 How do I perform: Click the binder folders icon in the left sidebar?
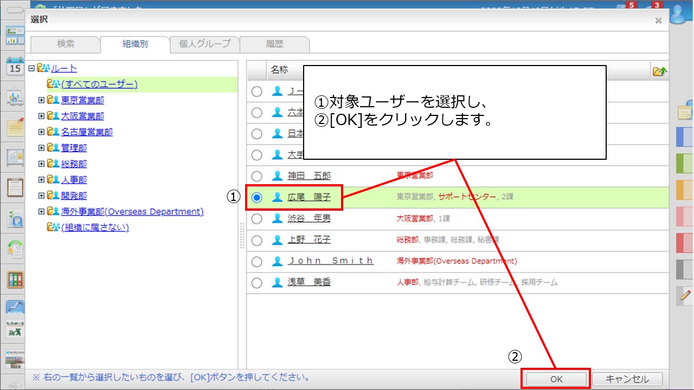tap(15, 279)
